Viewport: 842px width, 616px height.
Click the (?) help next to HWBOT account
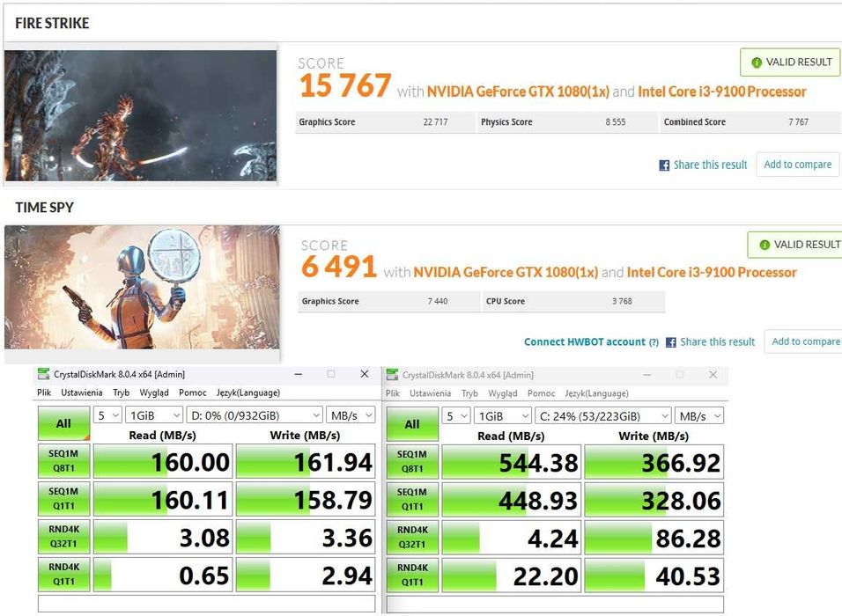(x=654, y=342)
